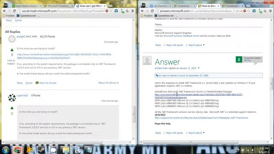Viewport: 274px width, 154px height.
Task: Click Reply under the Answer post
Action: tap(158, 133)
